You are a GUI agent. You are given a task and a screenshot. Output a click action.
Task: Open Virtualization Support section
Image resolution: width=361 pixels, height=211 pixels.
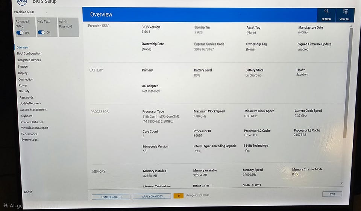pyautogui.click(x=35, y=128)
